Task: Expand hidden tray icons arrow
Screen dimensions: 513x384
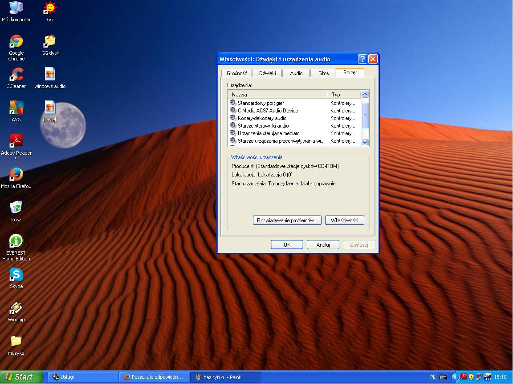Action: point(455,377)
